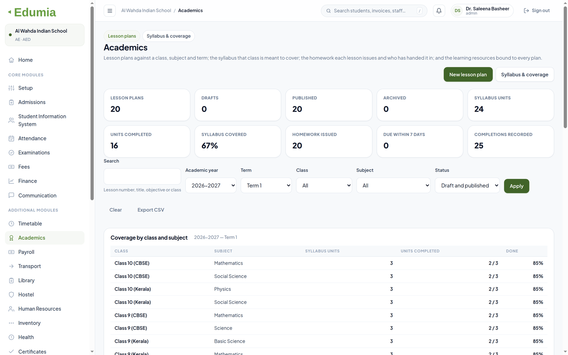Switch to the Lesson plans tab
This screenshot has height=355, width=568.
[x=122, y=36]
